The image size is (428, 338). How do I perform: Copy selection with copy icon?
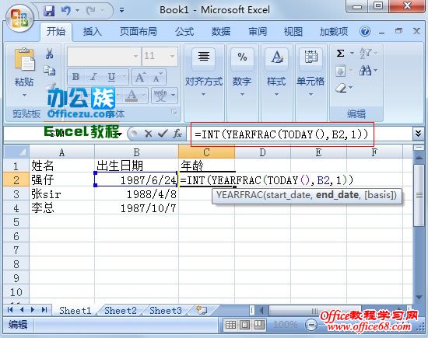(49, 71)
